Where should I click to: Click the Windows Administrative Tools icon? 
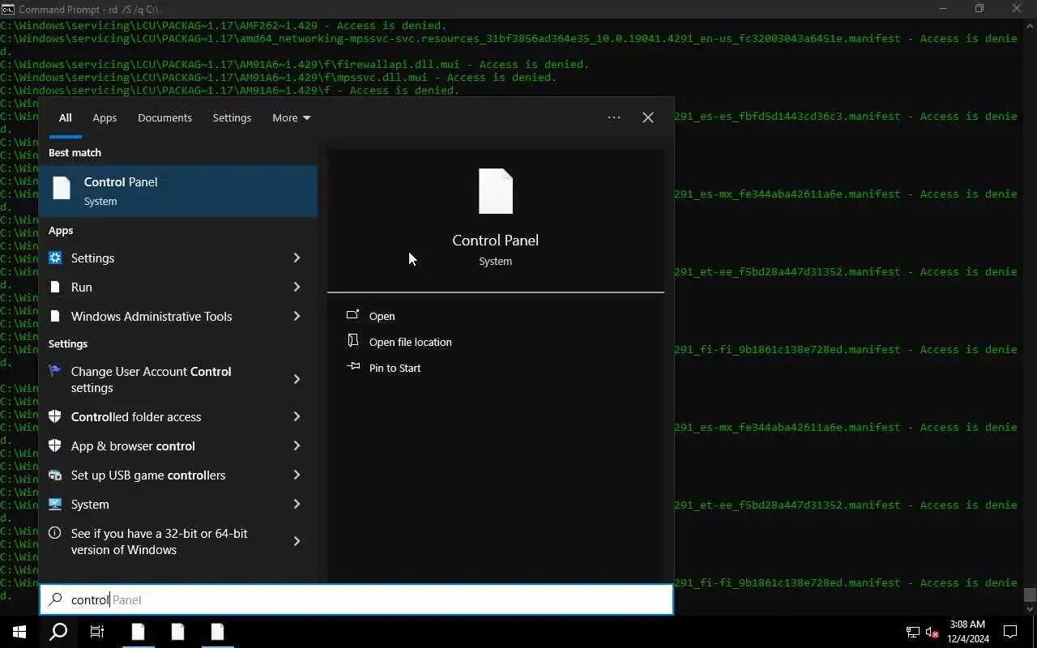pos(55,316)
